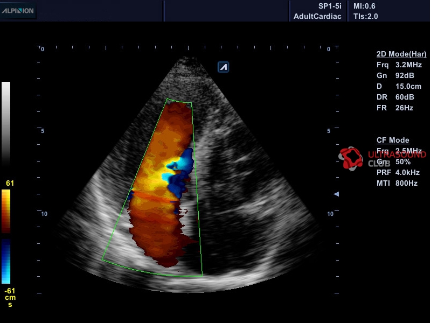Click the frame rate 26Hz value
The image size is (431, 323).
click(404, 108)
